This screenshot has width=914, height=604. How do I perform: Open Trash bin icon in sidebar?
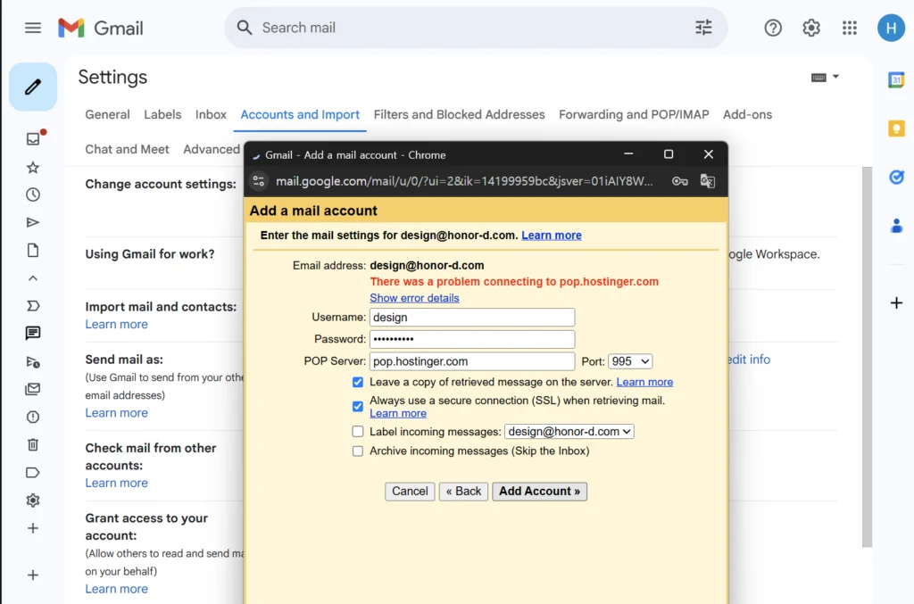pos(33,445)
